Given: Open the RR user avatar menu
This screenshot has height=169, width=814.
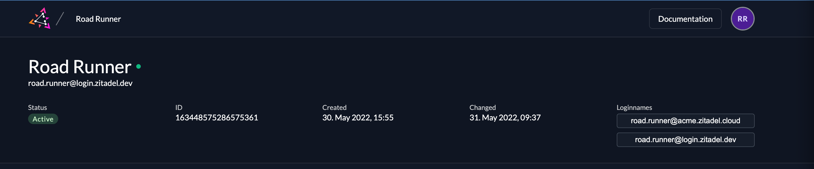Looking at the screenshot, I should pyautogui.click(x=742, y=19).
